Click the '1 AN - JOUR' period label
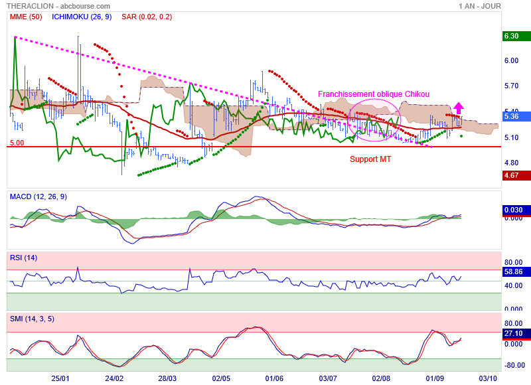This screenshot has width=531, height=385. [480, 6]
